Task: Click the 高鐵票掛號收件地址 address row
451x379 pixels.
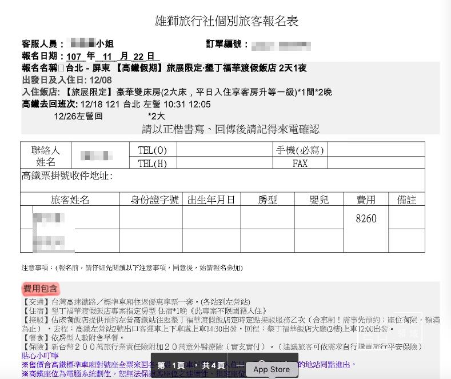Action: (222, 180)
